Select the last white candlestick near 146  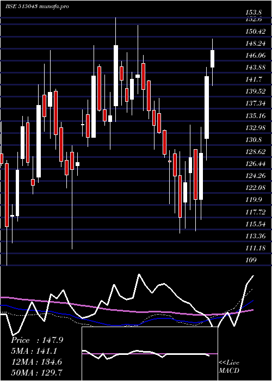tap(213, 59)
